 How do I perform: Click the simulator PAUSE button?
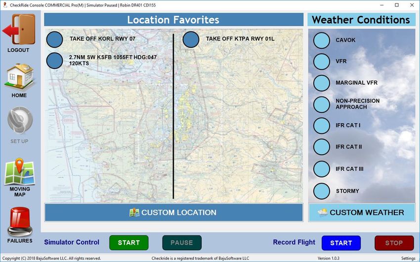tap(182, 242)
